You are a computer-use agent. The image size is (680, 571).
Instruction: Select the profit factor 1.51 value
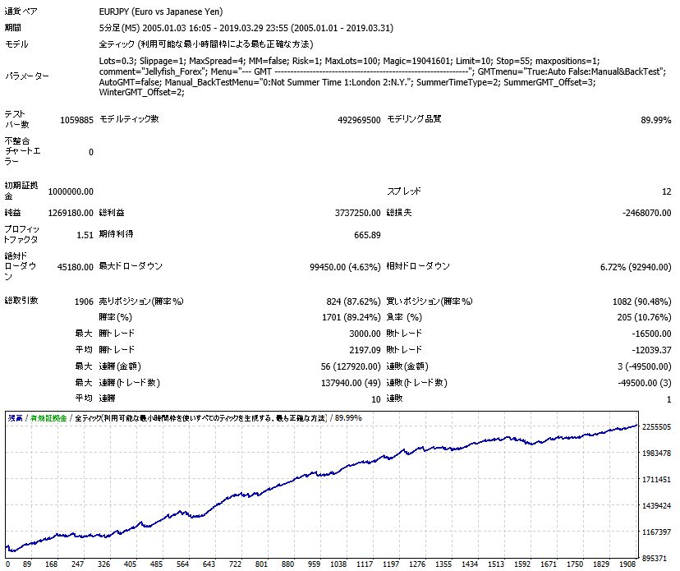tap(85, 235)
